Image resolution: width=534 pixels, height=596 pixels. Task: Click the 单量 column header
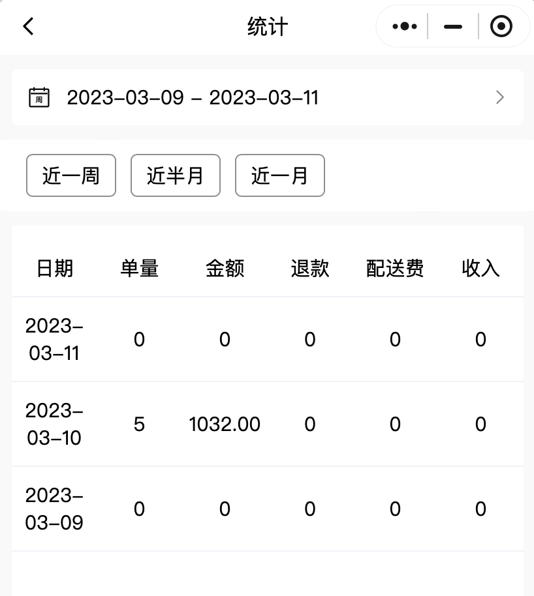click(139, 268)
